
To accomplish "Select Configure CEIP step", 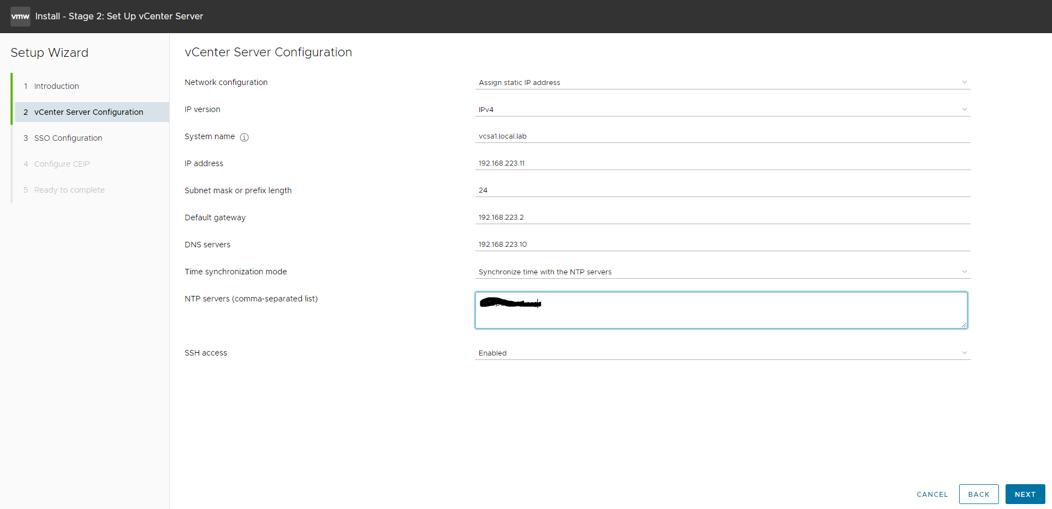I will 92,164.
